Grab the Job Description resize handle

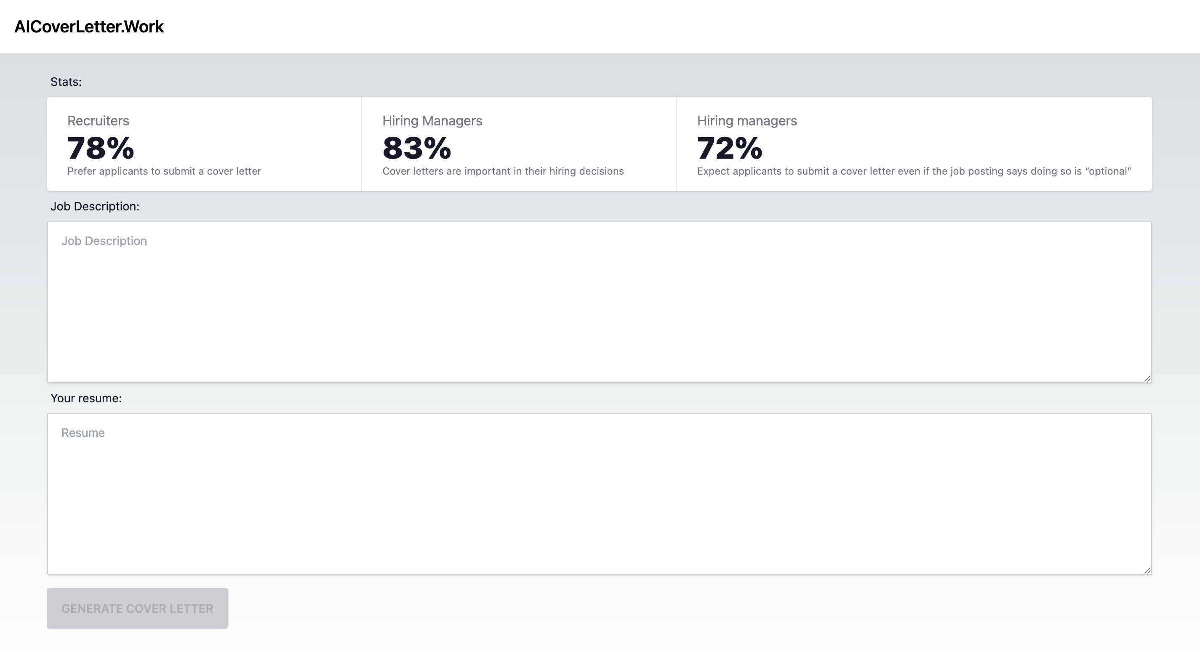coord(1147,379)
